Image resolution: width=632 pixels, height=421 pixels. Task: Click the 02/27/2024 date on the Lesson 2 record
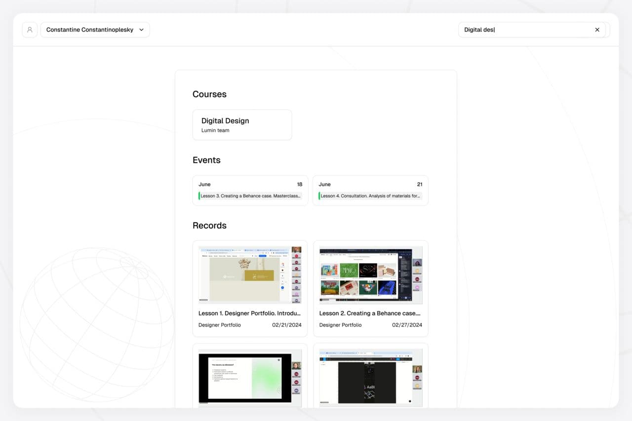(407, 325)
